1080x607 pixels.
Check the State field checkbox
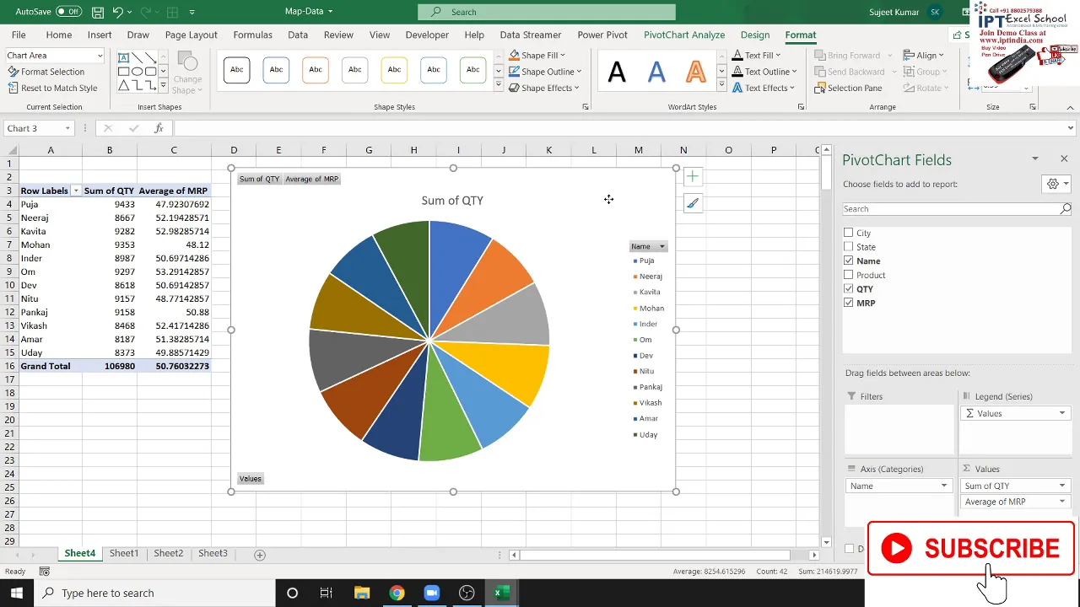point(849,247)
